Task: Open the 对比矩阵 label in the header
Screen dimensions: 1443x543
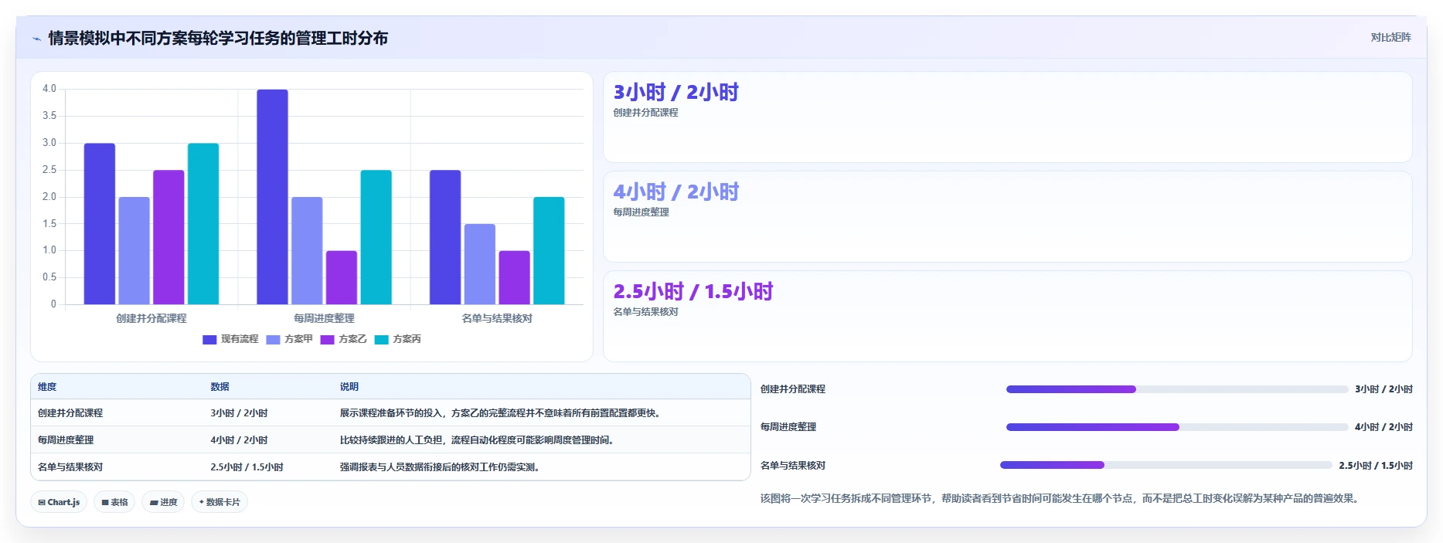Action: coord(1390,37)
